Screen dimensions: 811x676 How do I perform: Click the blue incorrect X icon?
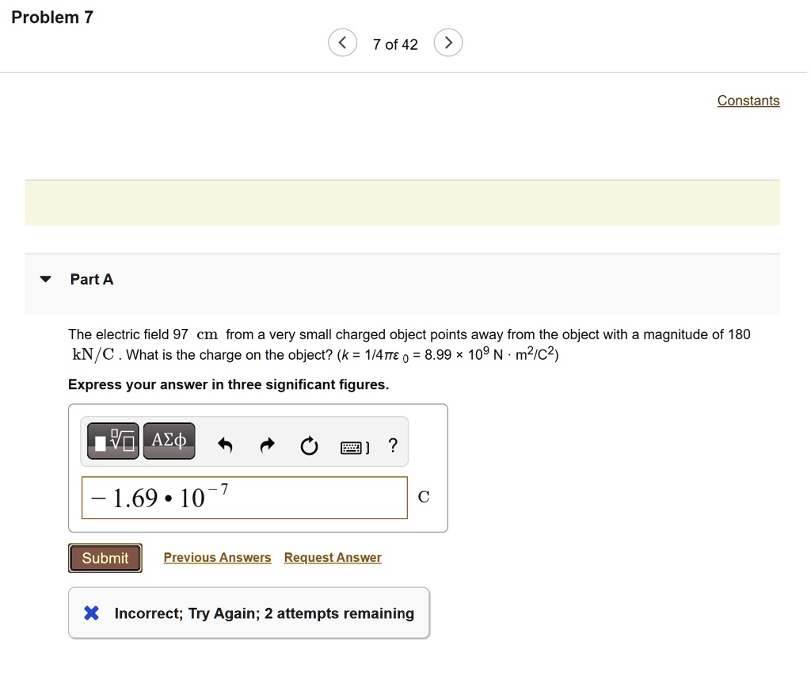coord(89,613)
